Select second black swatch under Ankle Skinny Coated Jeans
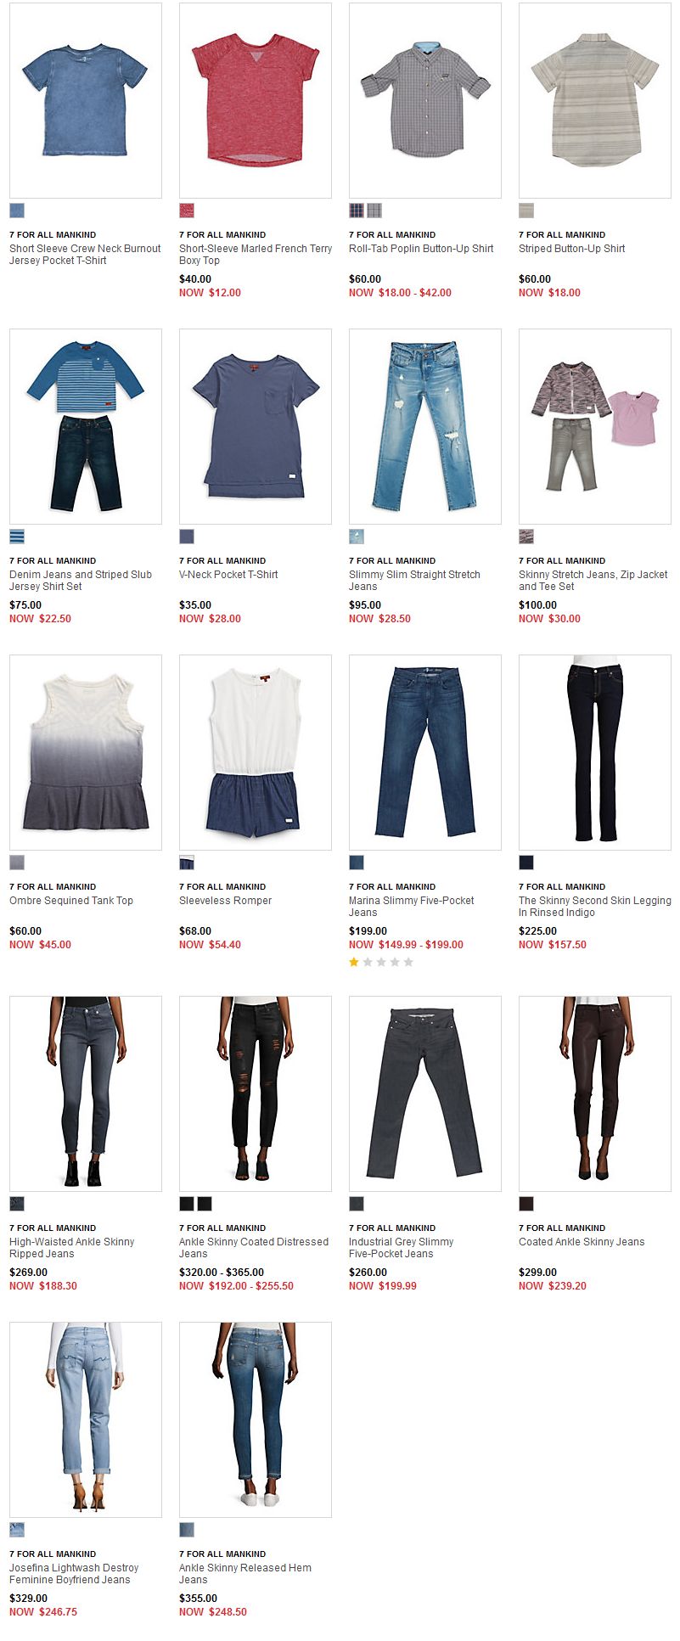680x1641 pixels. (205, 1204)
